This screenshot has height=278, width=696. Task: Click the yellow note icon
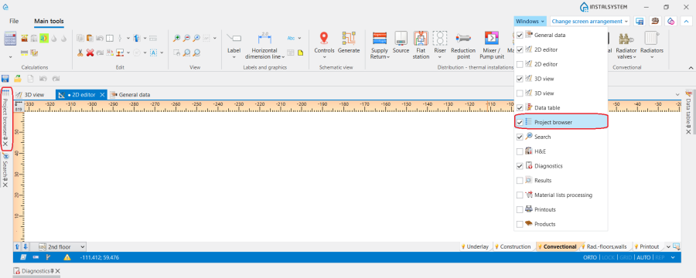coord(301,53)
